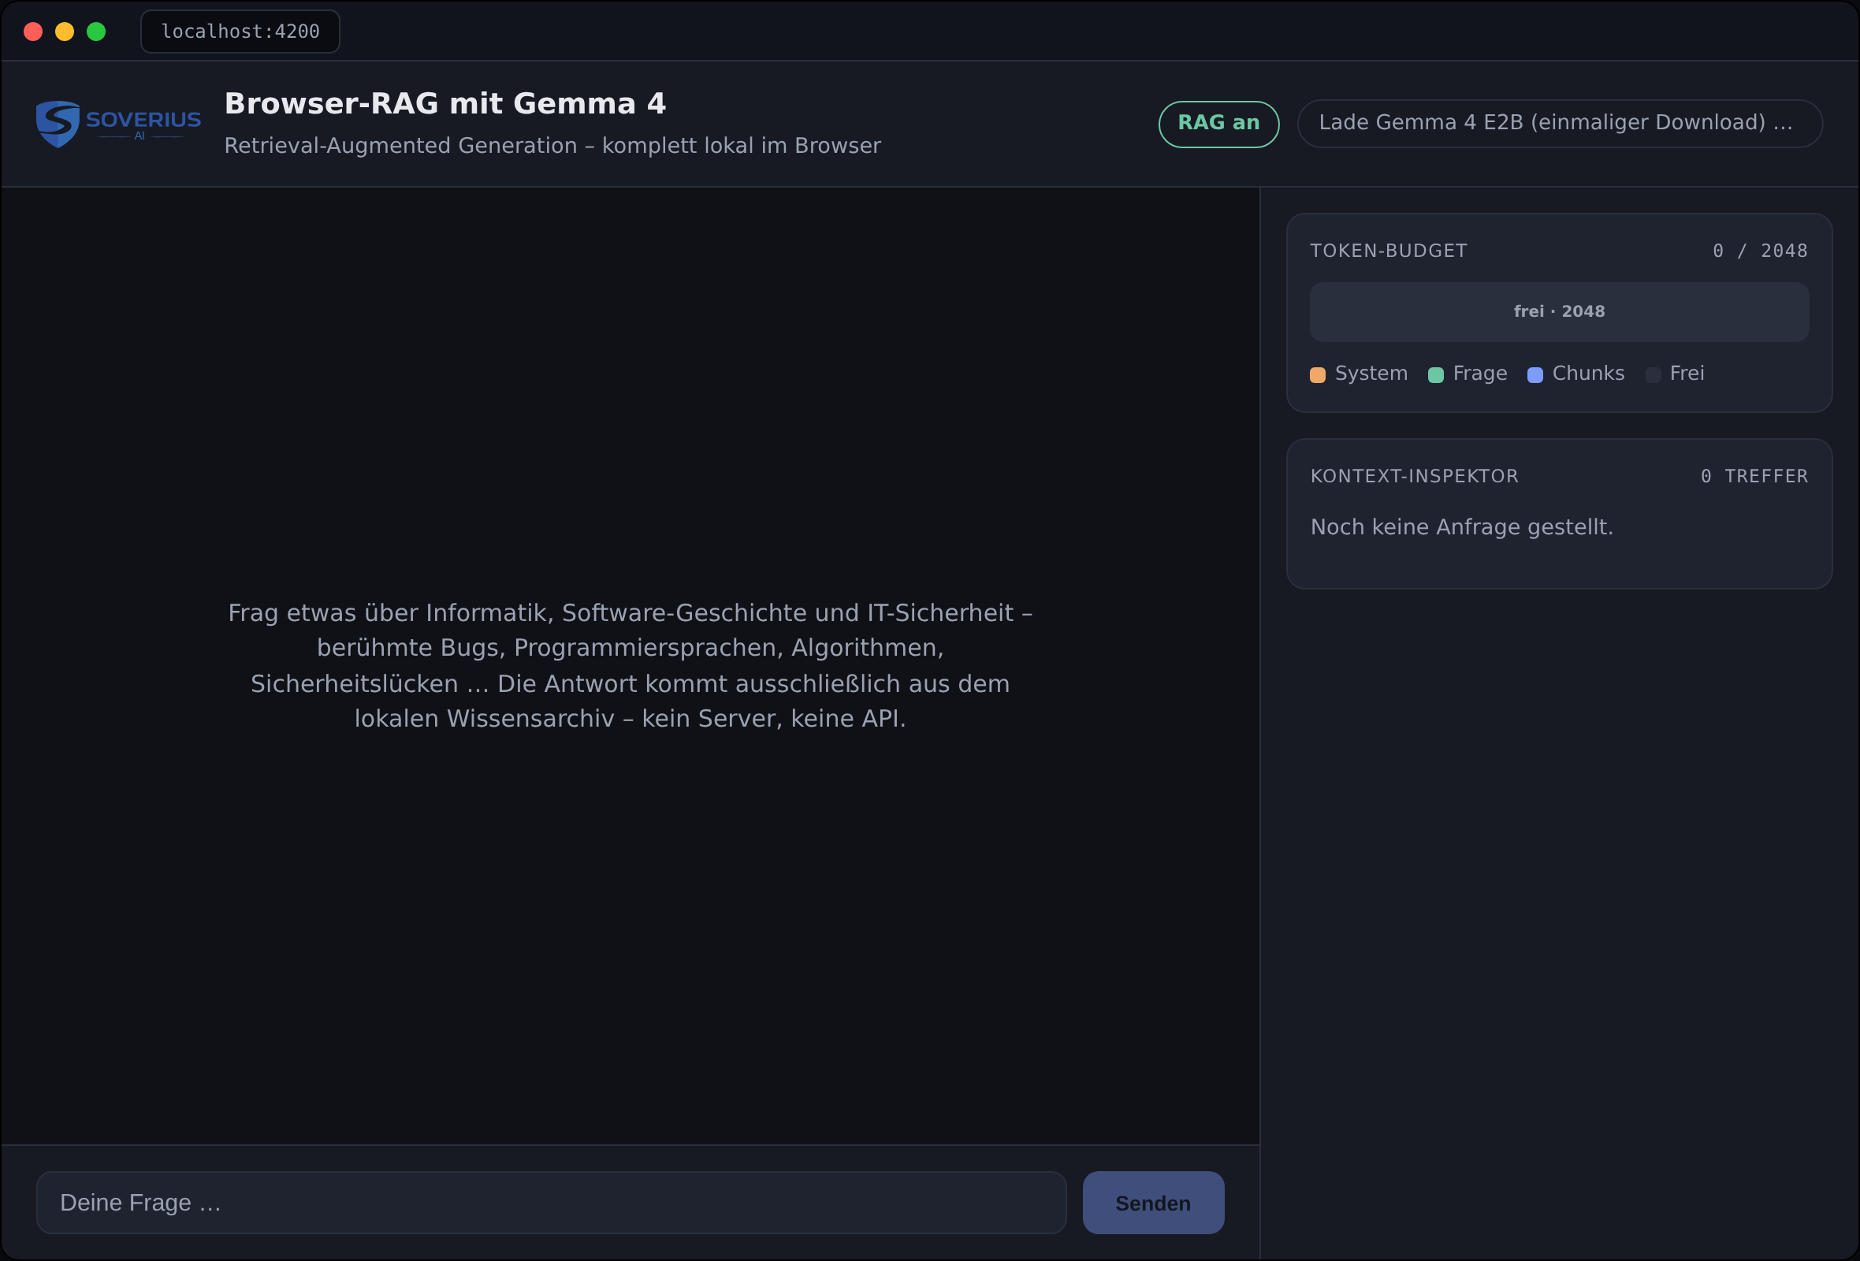Click the Frag etwas über Informatik placeholder text
The height and width of the screenshot is (1261, 1860).
[631, 666]
